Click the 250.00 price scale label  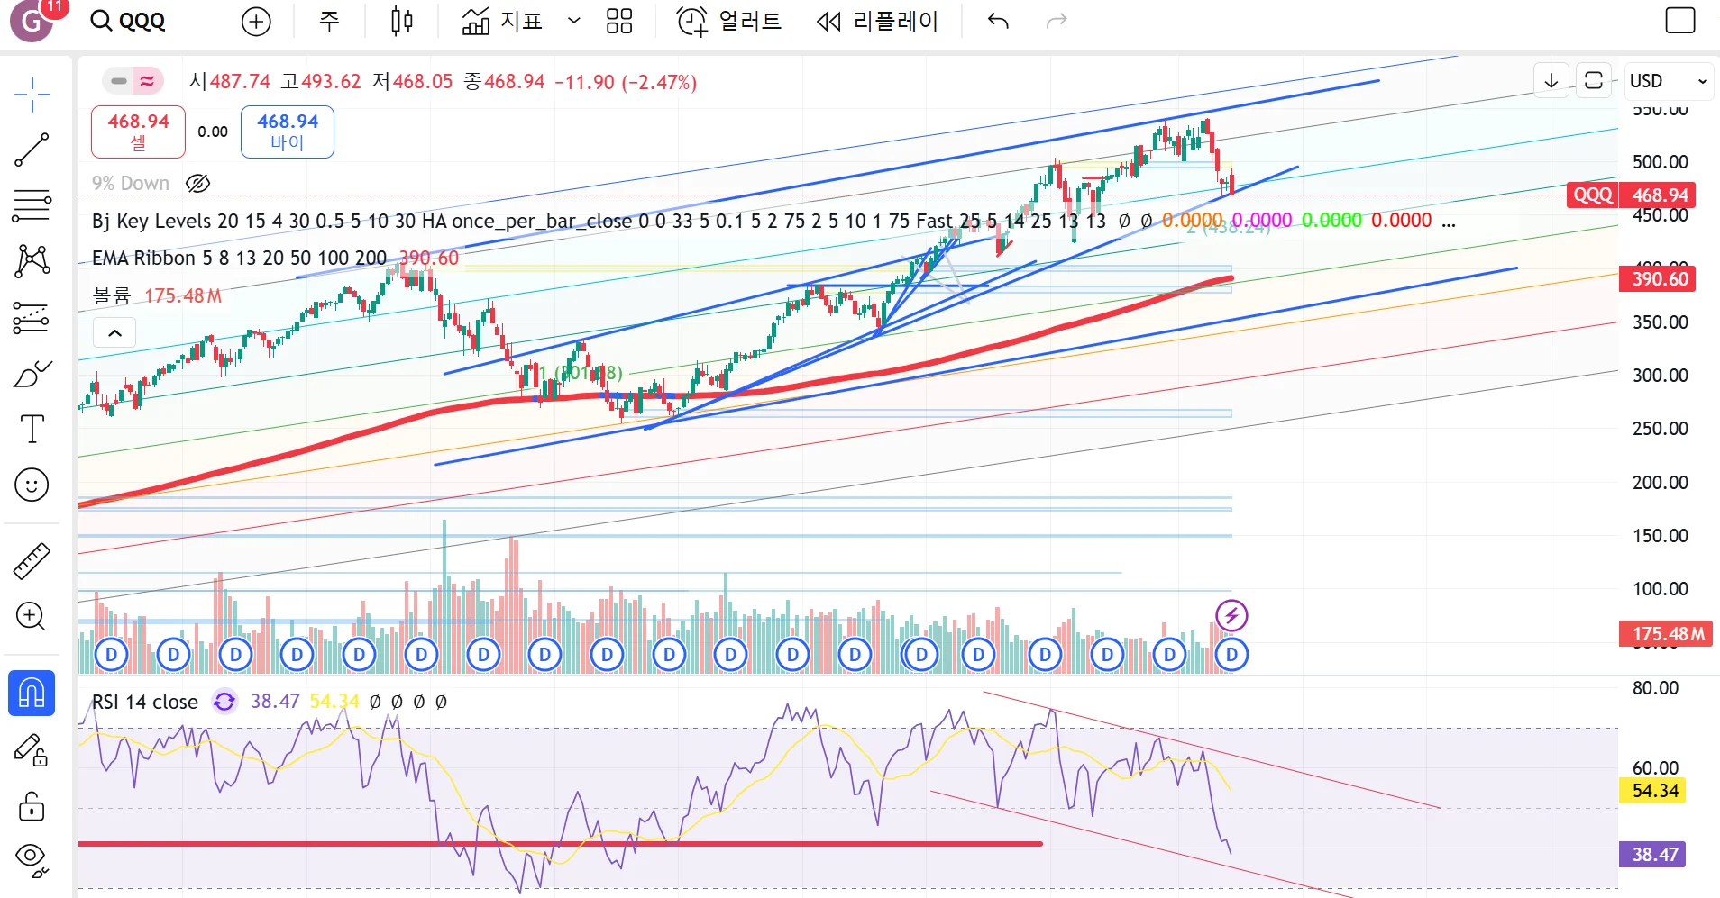pos(1660,429)
